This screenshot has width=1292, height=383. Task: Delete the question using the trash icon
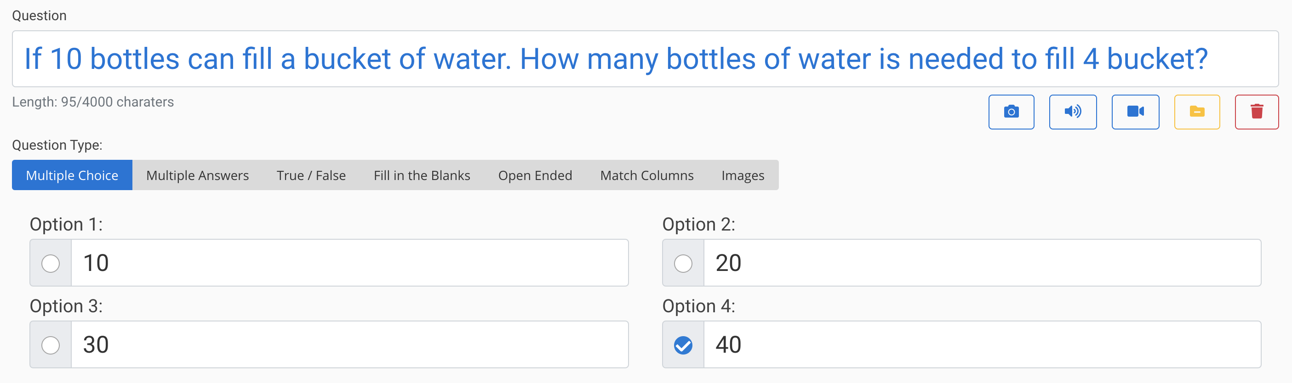(1258, 112)
